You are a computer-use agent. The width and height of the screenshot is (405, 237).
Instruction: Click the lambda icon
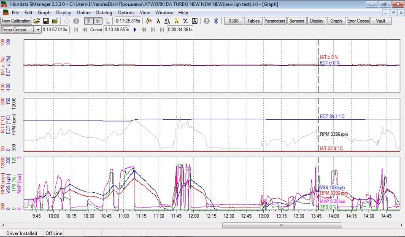click(158, 21)
